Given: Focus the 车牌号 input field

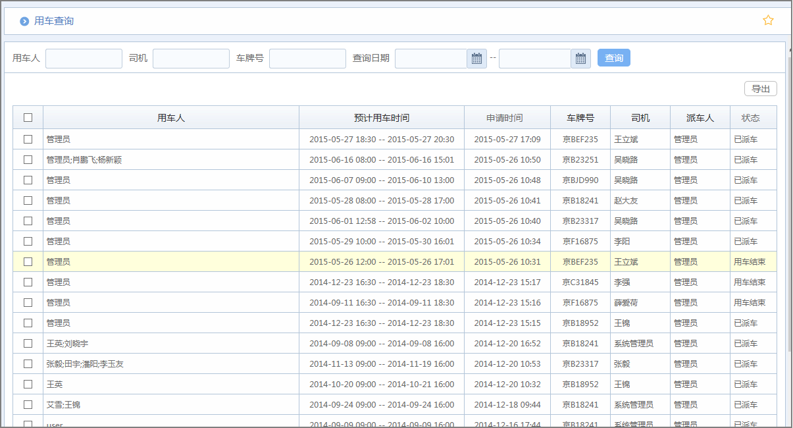Looking at the screenshot, I should click(307, 59).
